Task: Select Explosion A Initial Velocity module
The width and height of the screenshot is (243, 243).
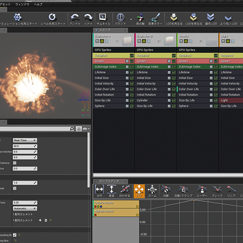Action: pos(113,84)
